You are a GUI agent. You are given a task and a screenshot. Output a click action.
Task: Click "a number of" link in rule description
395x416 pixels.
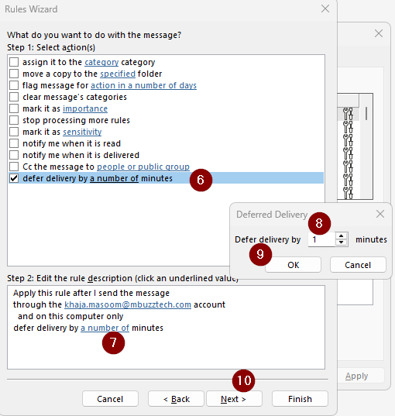(x=105, y=328)
